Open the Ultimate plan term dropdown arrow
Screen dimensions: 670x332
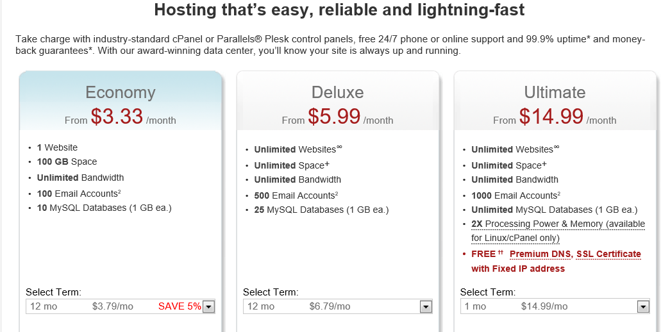[643, 307]
